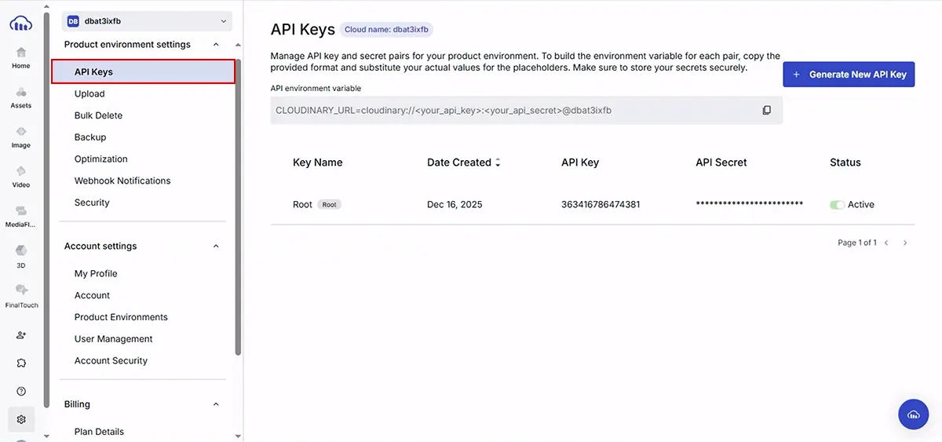Open the Video product icon
942x442 pixels.
coord(21,172)
